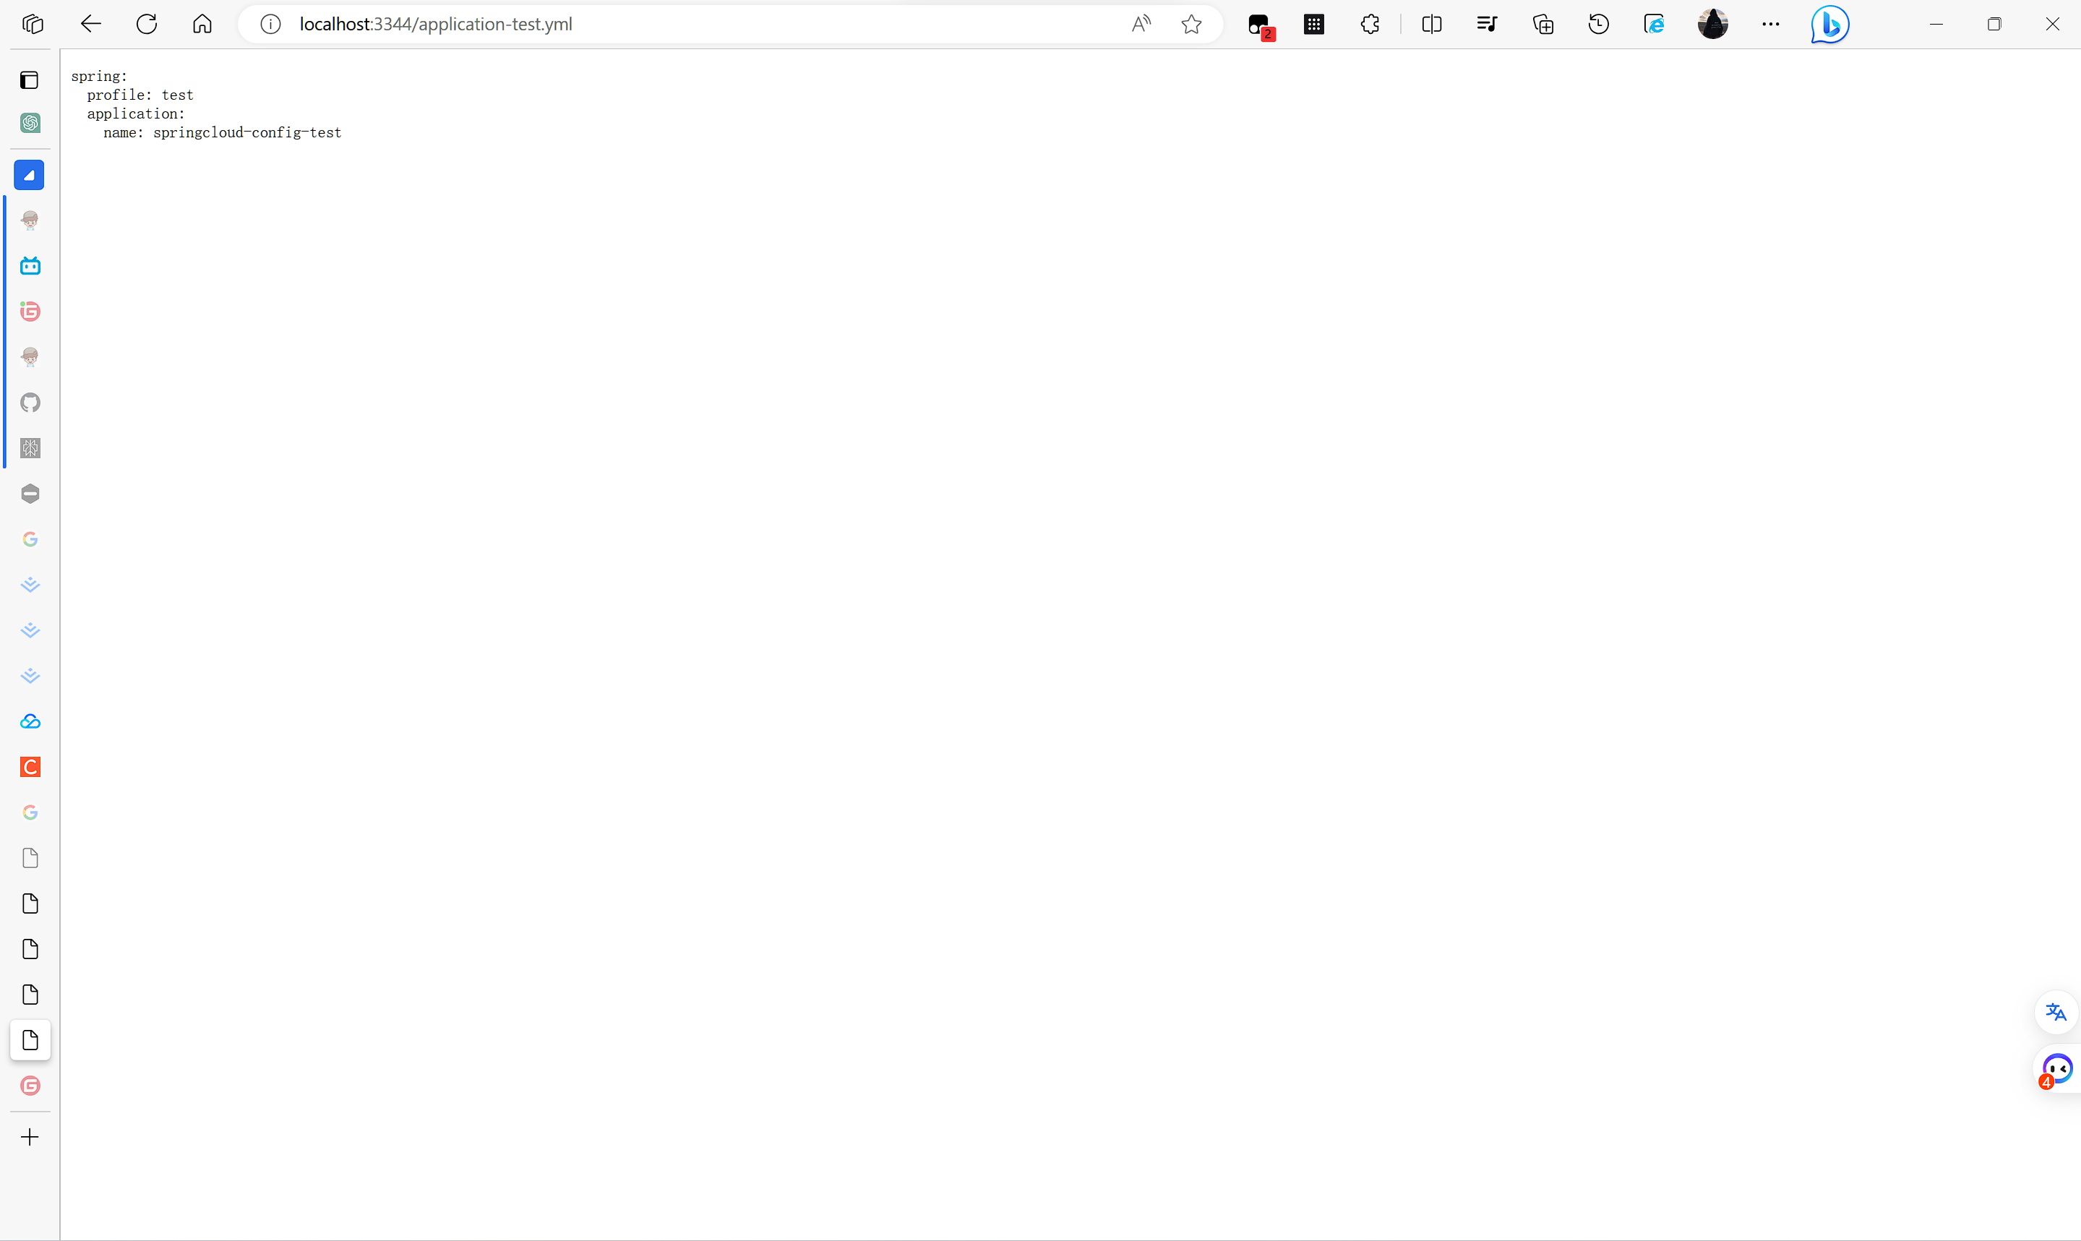The width and height of the screenshot is (2081, 1241).
Task: Click the address bar URL
Action: (x=436, y=25)
